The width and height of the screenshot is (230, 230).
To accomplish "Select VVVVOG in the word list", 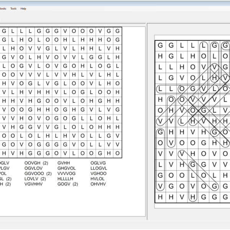I will (66, 174).
